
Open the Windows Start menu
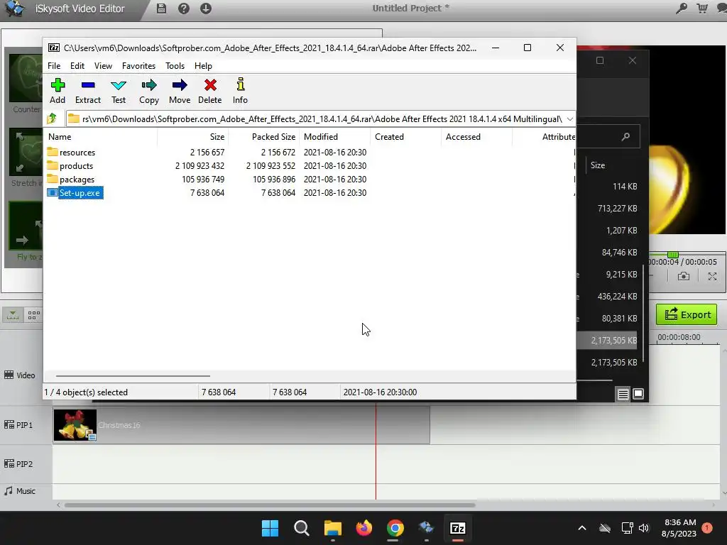click(270, 528)
